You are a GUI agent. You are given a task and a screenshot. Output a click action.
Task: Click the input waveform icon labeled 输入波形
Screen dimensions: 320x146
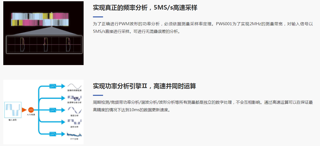(12, 109)
